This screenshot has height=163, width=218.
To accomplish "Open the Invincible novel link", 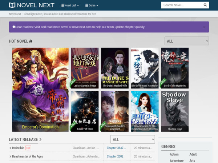I will tap(18, 148).
